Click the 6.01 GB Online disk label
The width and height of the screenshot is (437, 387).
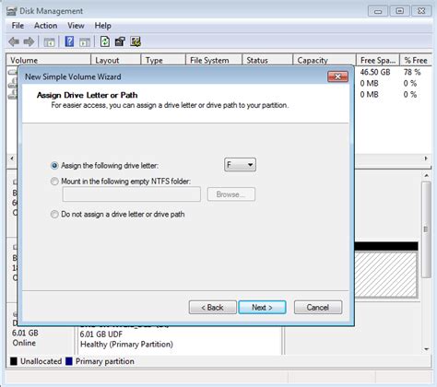point(25,338)
